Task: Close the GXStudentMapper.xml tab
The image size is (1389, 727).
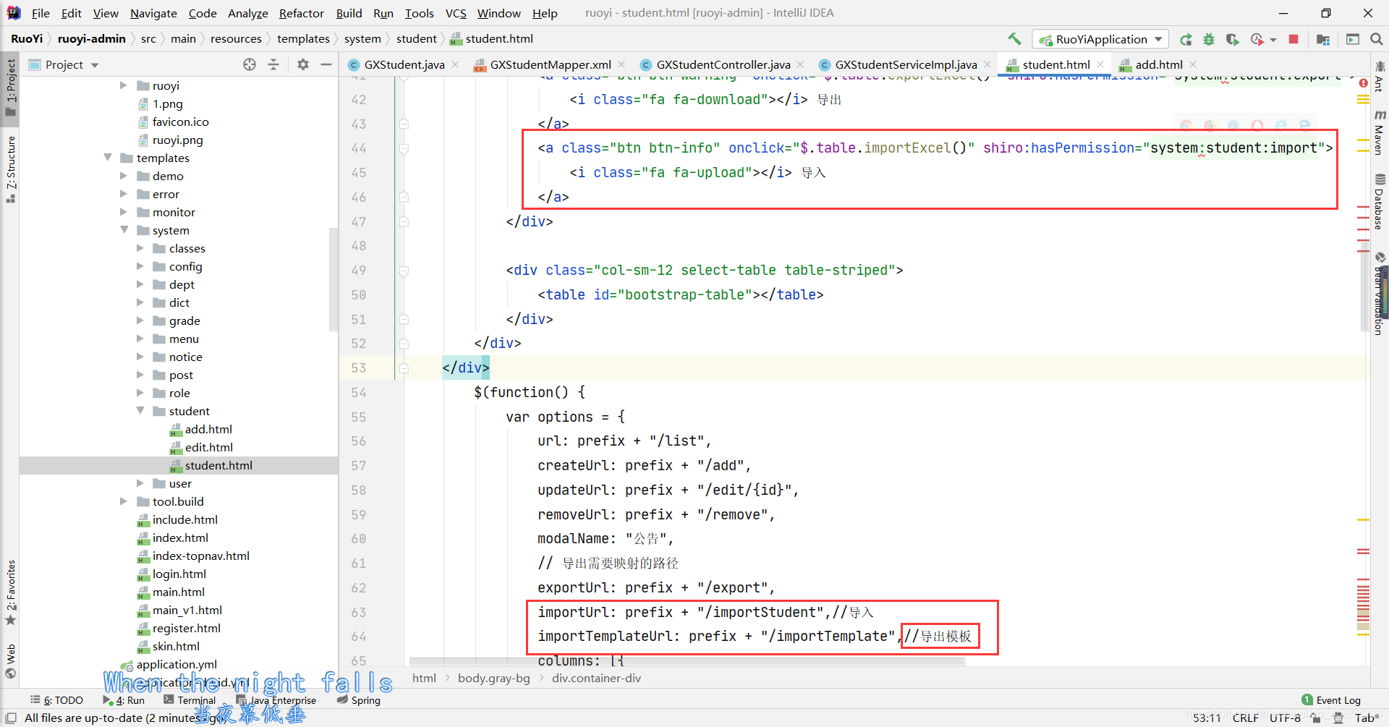Action: tap(621, 64)
